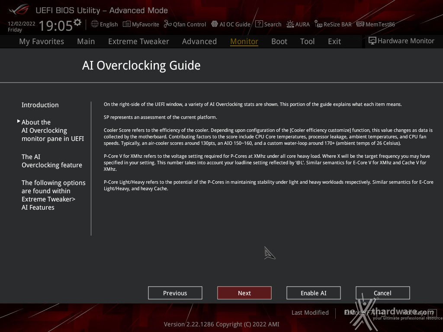Click the paragraph starting 'On the right-side'
443x332 pixels.
pos(253,105)
